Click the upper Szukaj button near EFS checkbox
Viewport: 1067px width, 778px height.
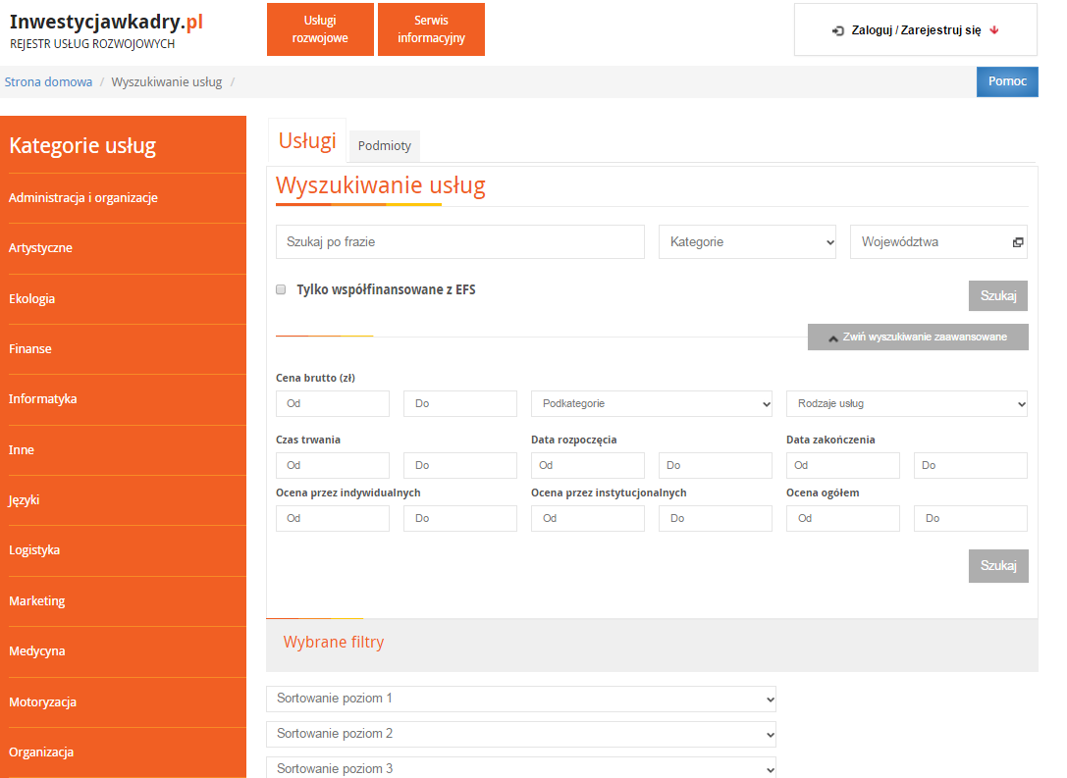point(997,296)
